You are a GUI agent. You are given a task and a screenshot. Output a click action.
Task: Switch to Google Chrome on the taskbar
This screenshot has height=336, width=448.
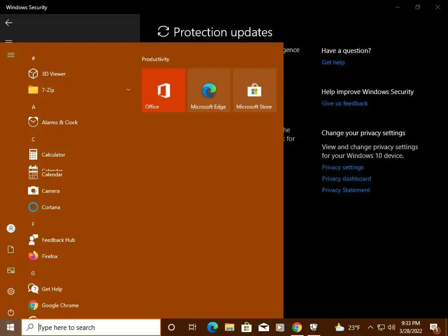tap(297, 327)
